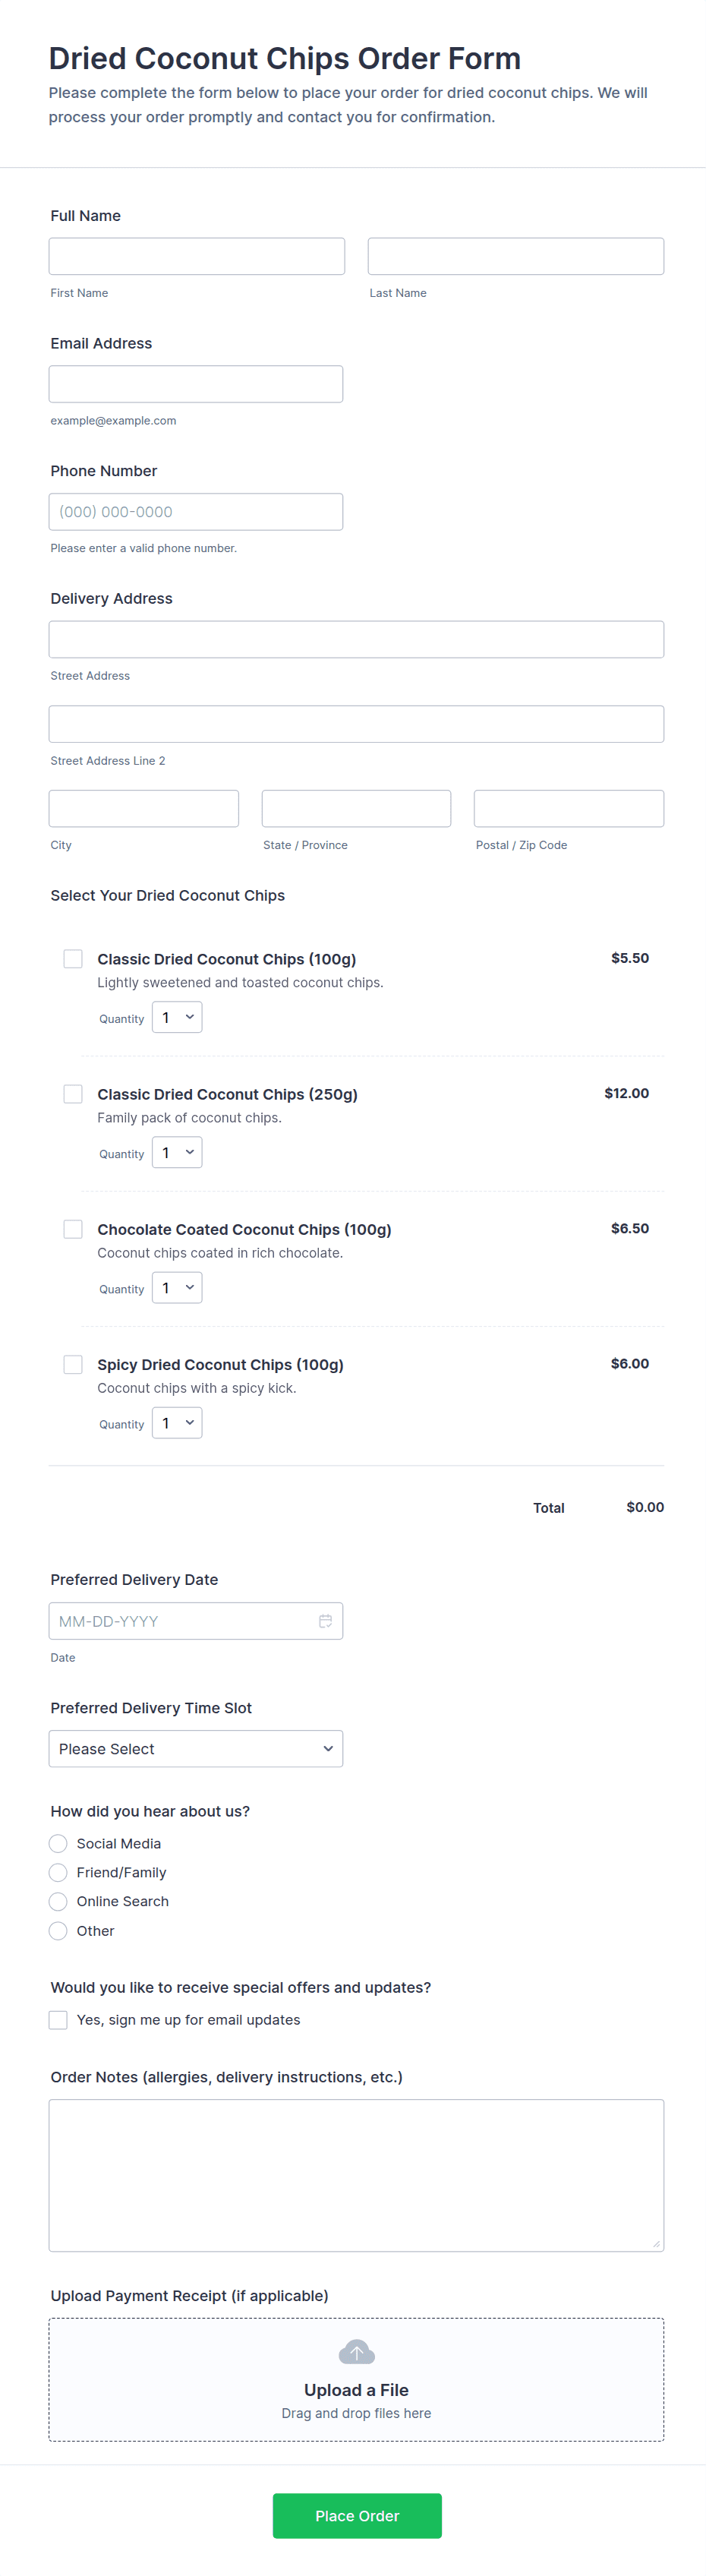The image size is (706, 2576).
Task: Select the Online Search radio option
Action: pos(59,1901)
